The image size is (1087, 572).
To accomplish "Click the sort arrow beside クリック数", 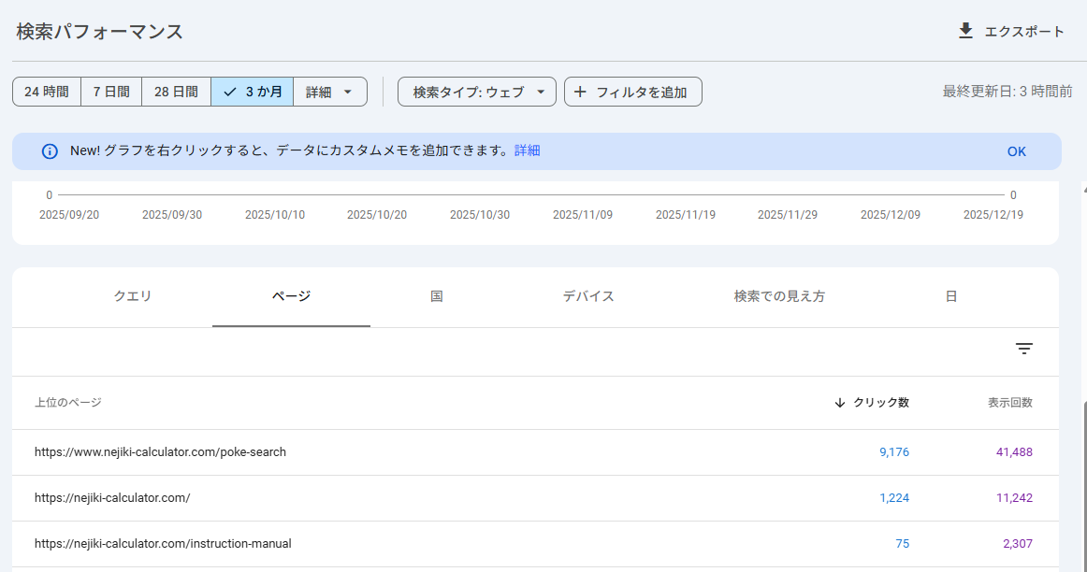I will point(838,403).
